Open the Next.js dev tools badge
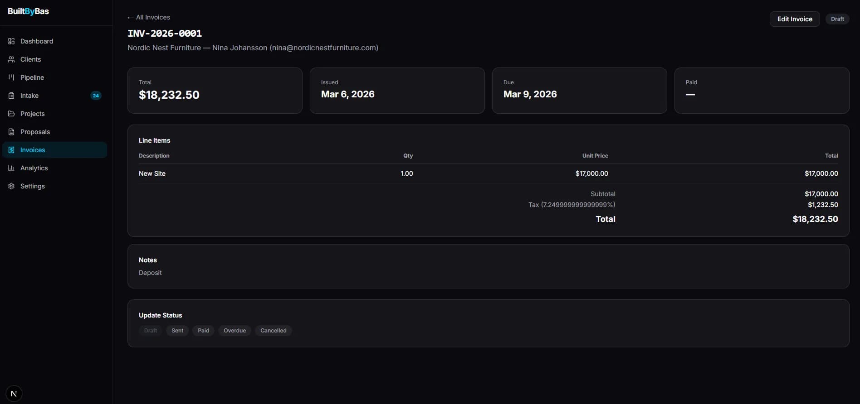This screenshot has width=860, height=404. click(14, 394)
